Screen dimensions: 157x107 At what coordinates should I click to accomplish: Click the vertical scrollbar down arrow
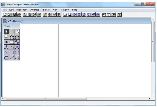tap(153, 95)
